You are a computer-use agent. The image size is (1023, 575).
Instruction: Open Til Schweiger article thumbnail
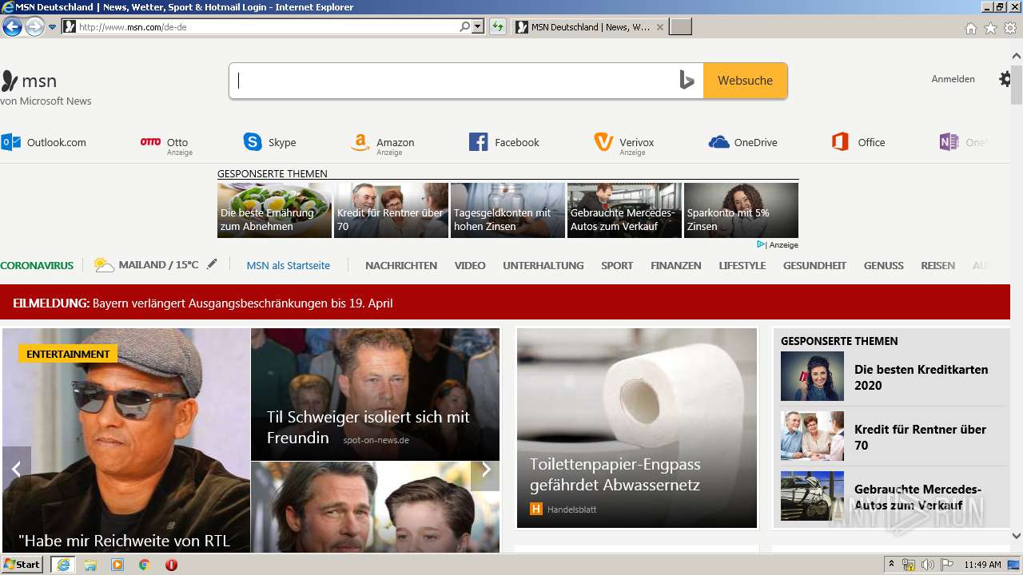pyautogui.click(x=375, y=395)
